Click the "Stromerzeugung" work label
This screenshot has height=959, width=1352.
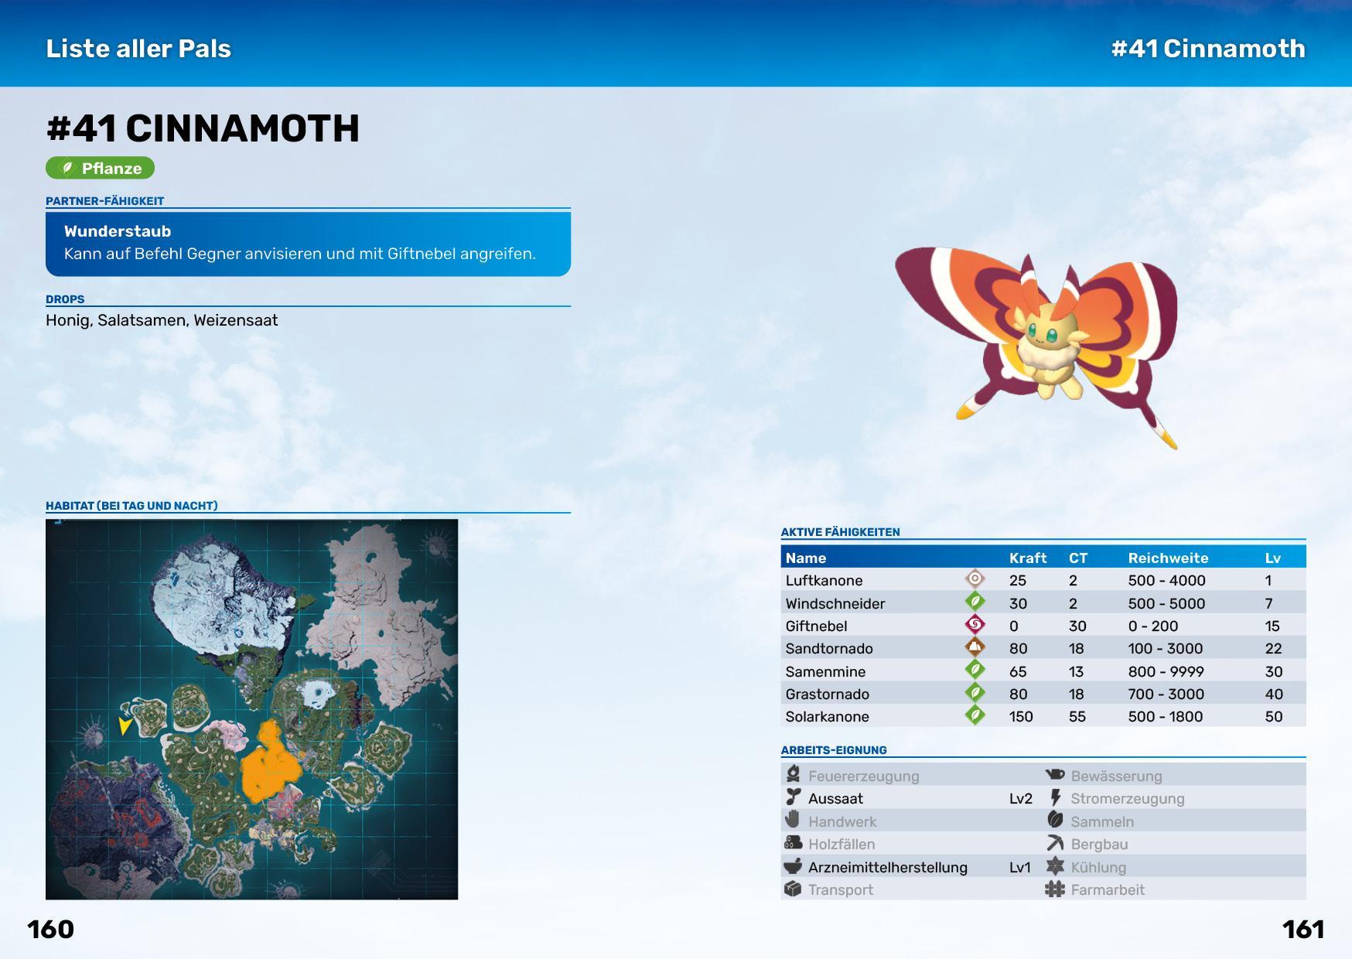tap(1128, 799)
